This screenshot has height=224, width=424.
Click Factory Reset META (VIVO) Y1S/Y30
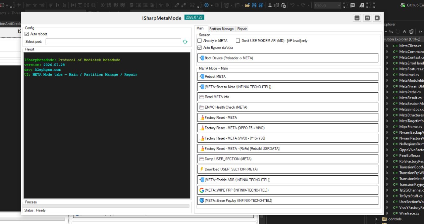coord(288,138)
